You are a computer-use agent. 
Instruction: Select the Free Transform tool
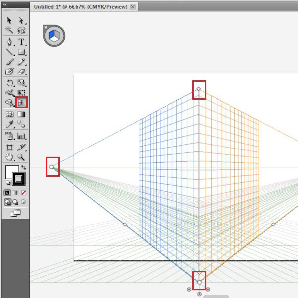(x=21, y=92)
